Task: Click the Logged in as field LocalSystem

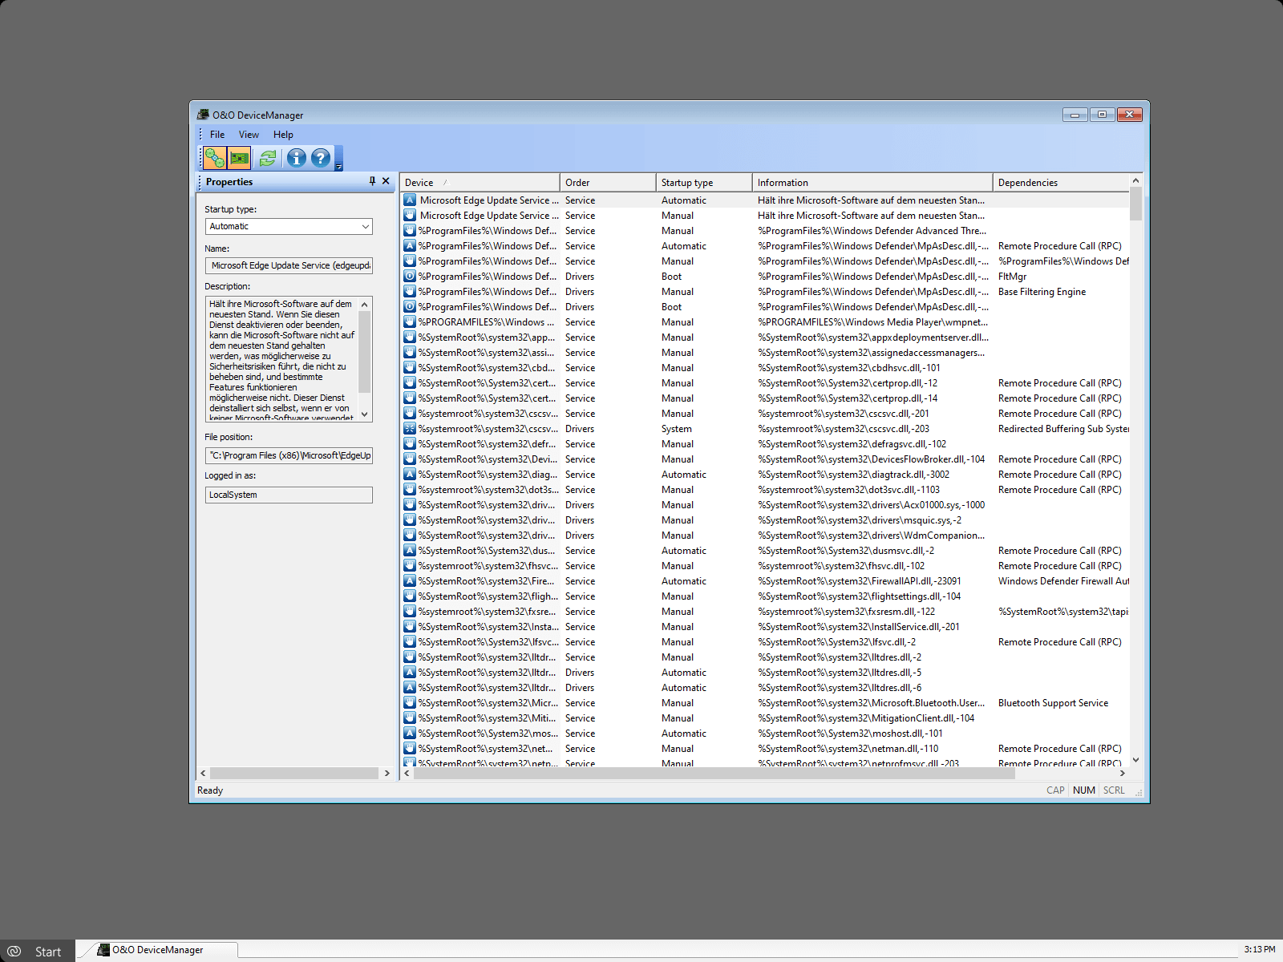Action: tap(289, 495)
